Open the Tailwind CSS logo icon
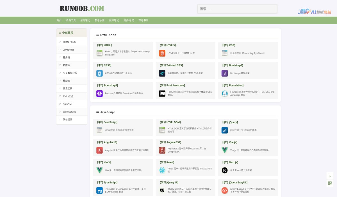Image resolution: width=337 pixels, height=197 pixels. 162,73
